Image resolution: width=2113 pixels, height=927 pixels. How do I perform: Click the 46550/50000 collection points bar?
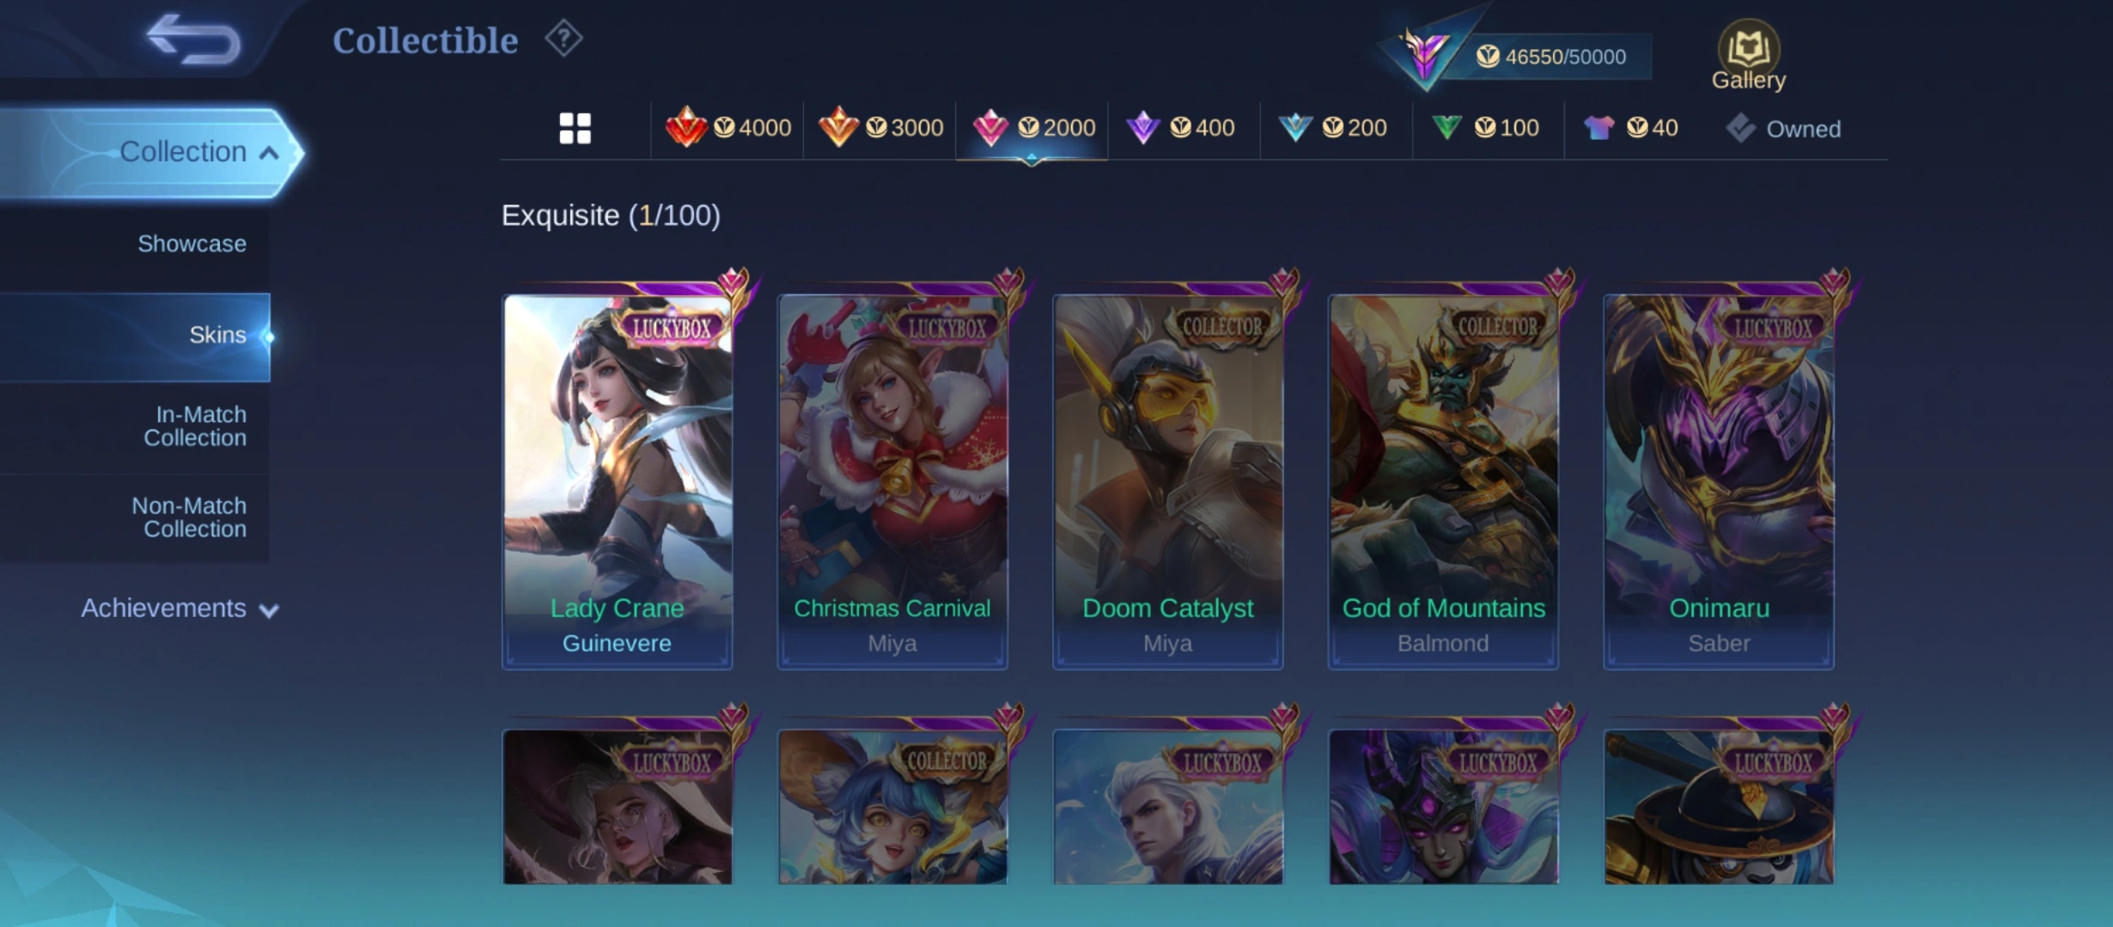coord(1550,57)
